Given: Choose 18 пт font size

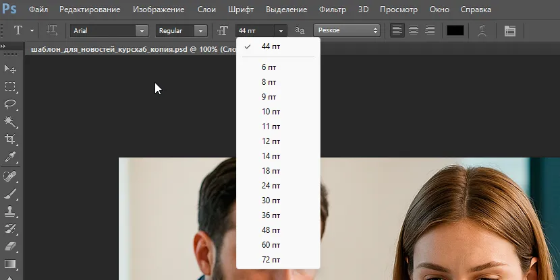Looking at the screenshot, I should 278,171.
